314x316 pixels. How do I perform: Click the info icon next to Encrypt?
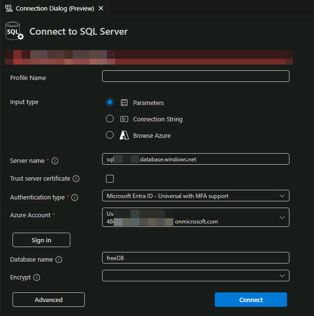pos(37,277)
